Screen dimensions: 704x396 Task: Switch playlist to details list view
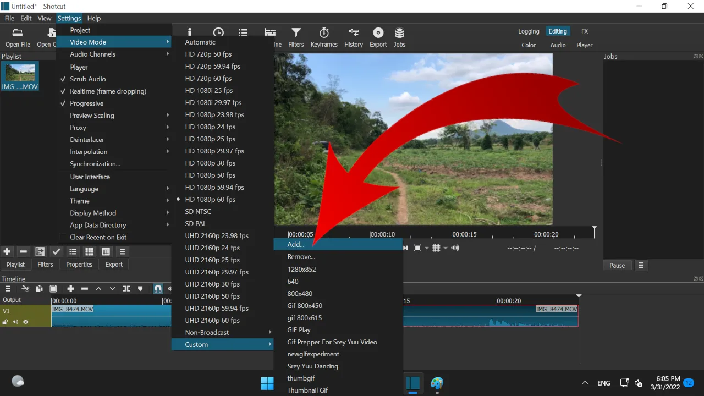point(73,251)
